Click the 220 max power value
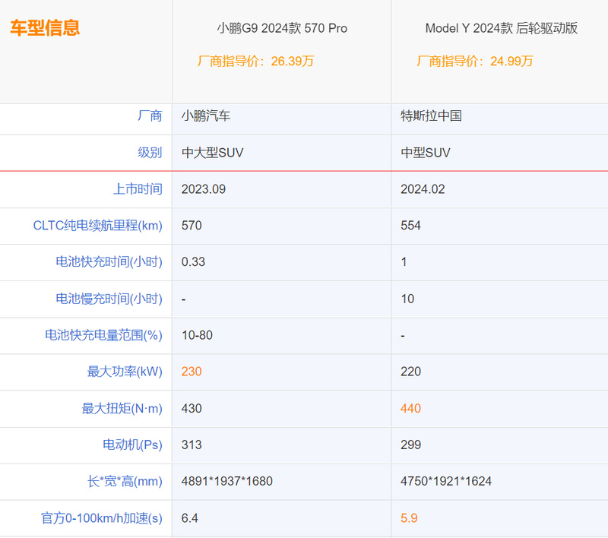 410,372
